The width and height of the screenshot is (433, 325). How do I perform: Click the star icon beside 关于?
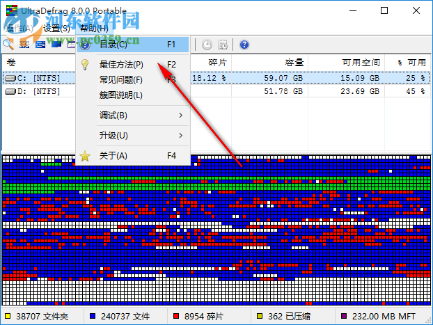85,156
